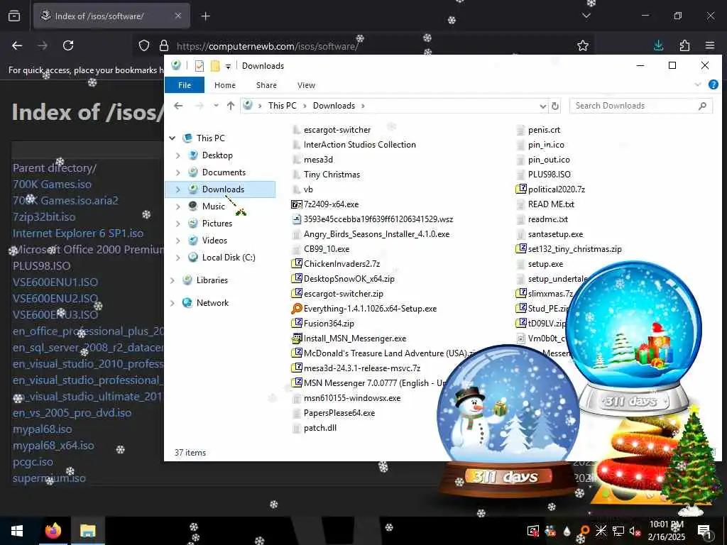Select the InterAction Studios Collection folder
The width and height of the screenshot is (727, 545).
click(x=359, y=145)
